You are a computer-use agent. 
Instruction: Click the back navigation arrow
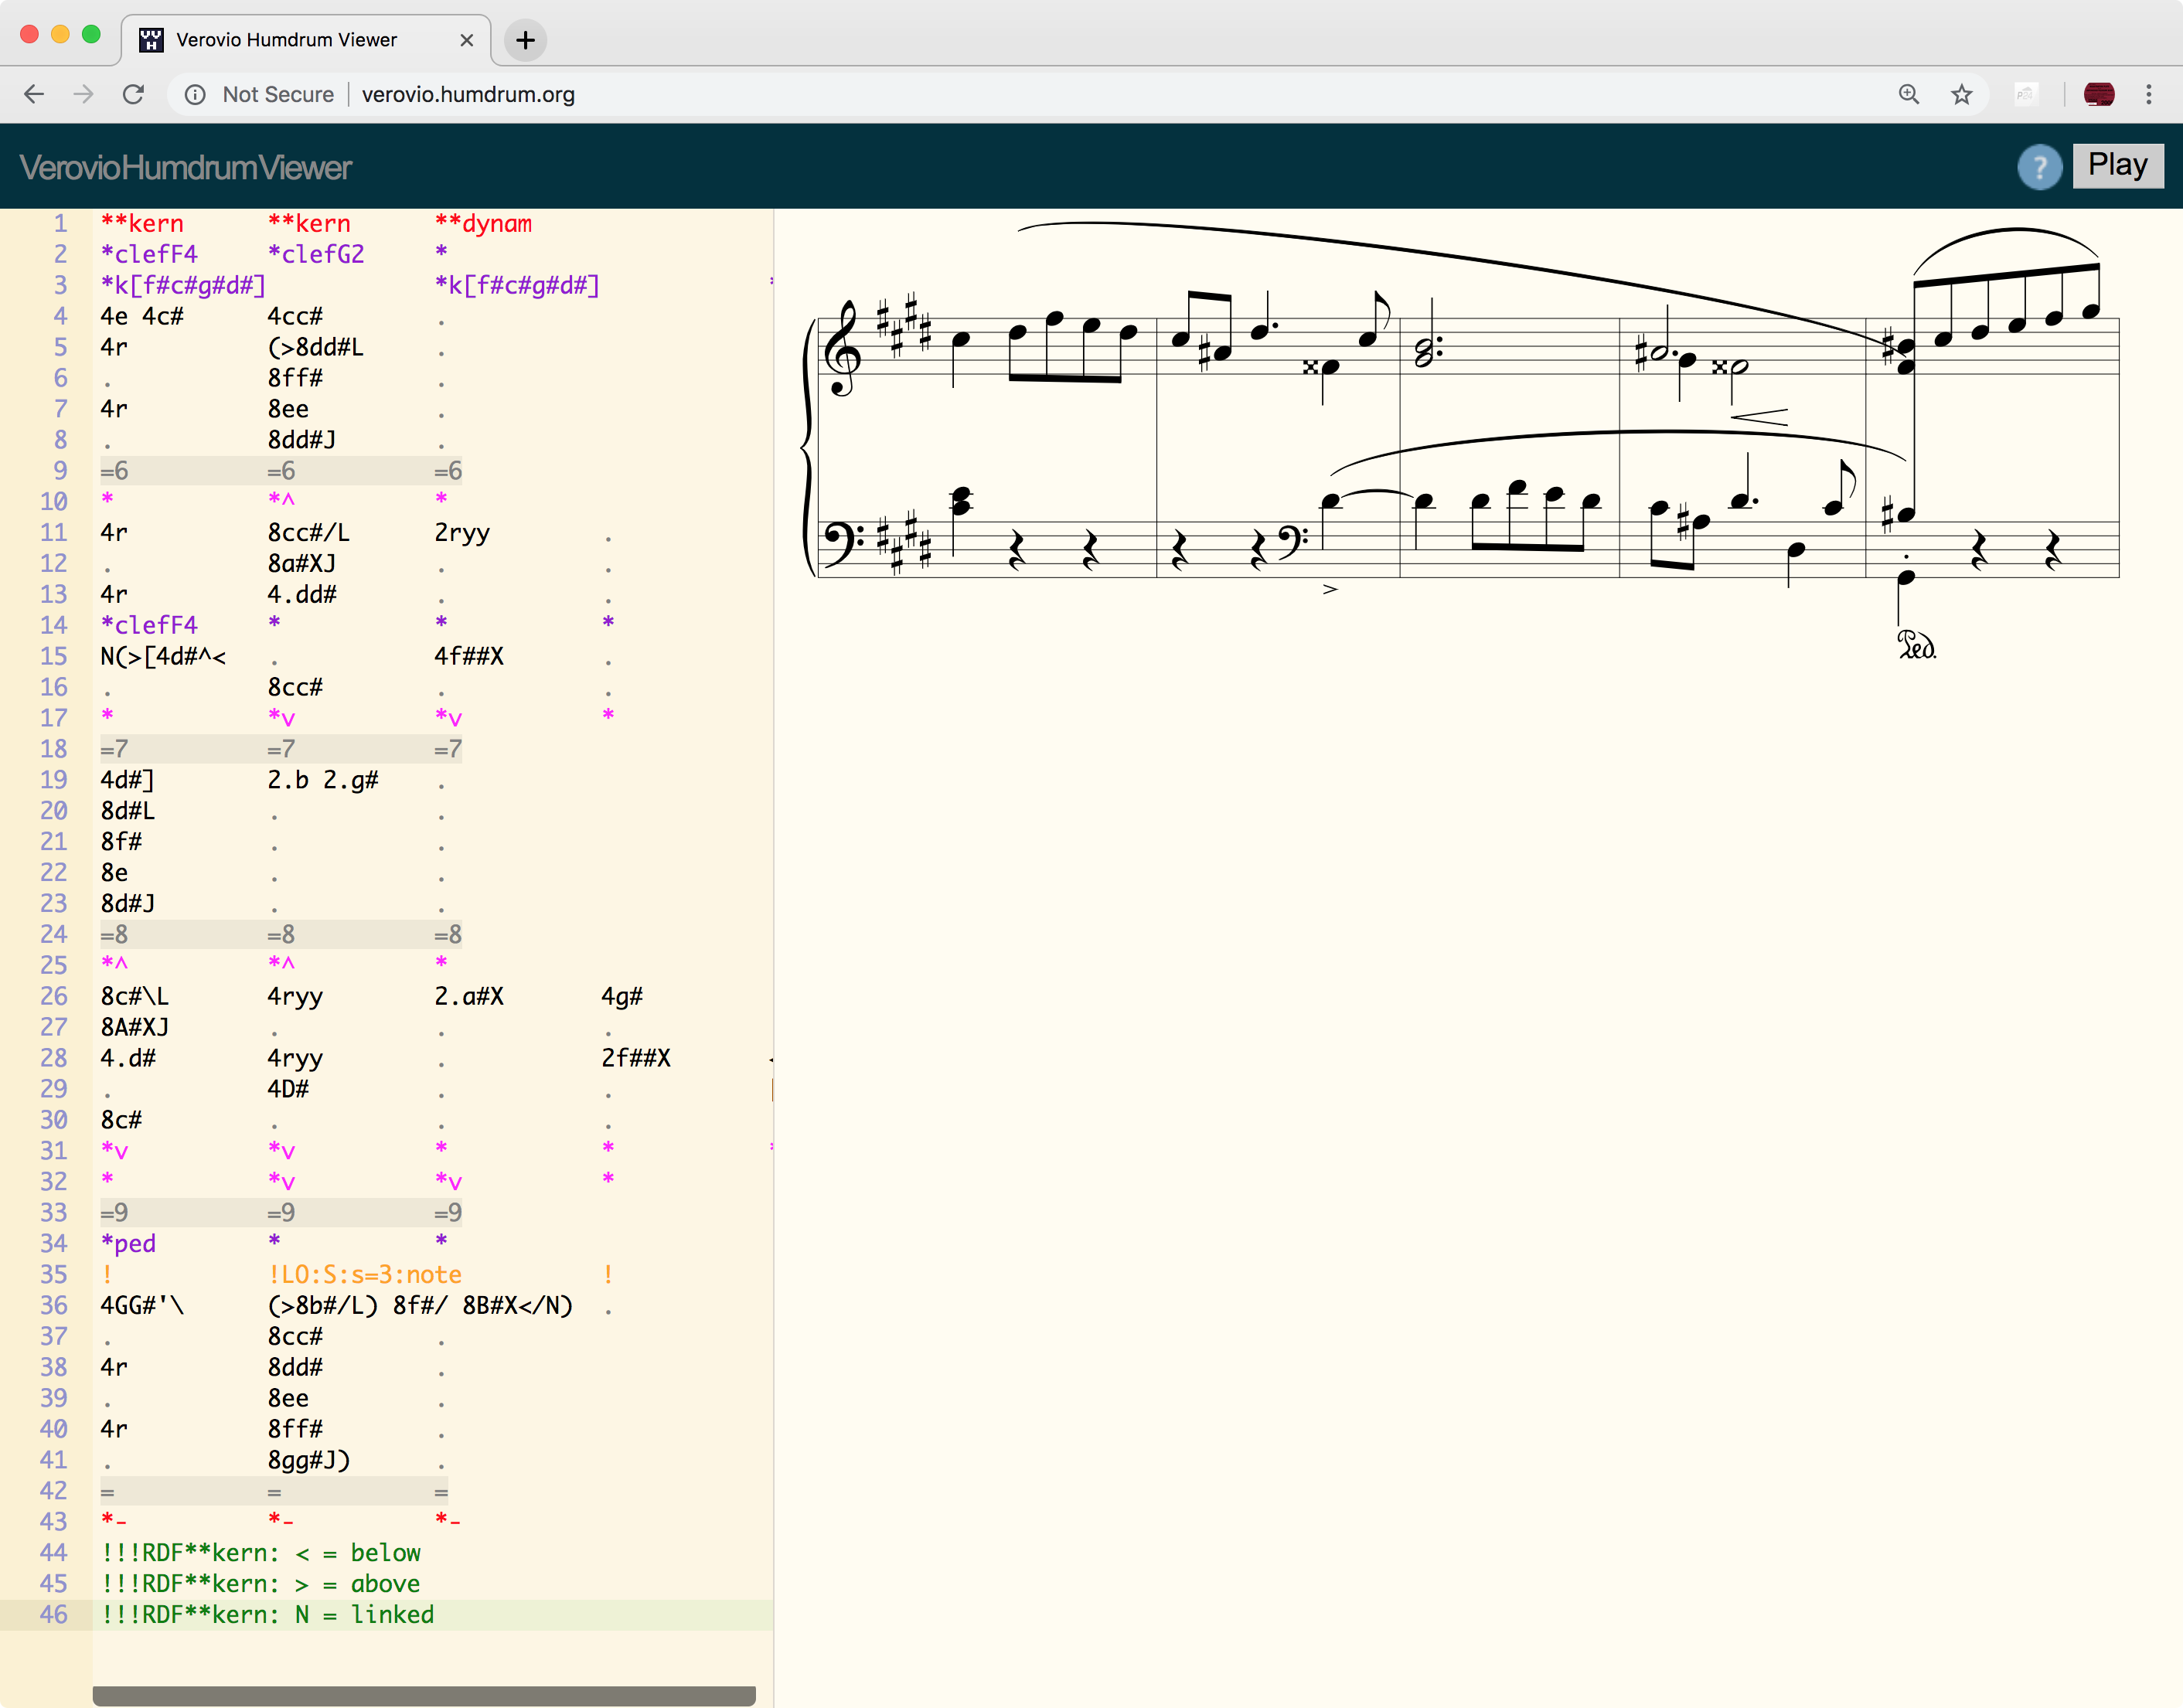33,94
